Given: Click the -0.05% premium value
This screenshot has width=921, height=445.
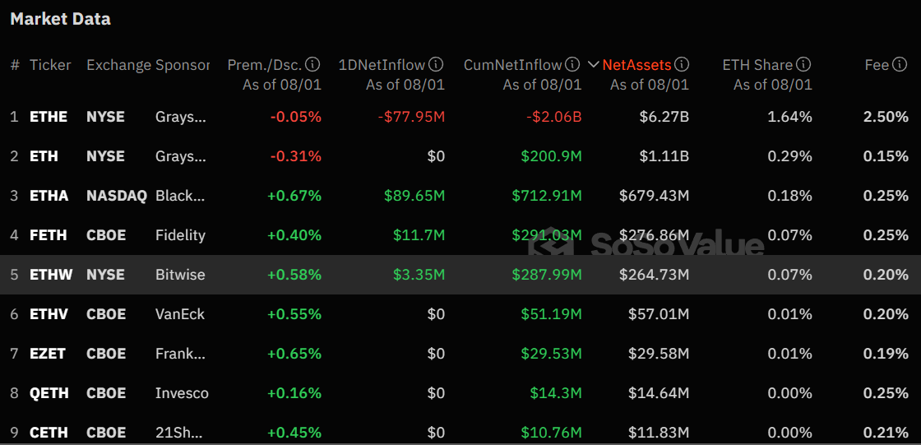Looking at the screenshot, I should point(296,117).
